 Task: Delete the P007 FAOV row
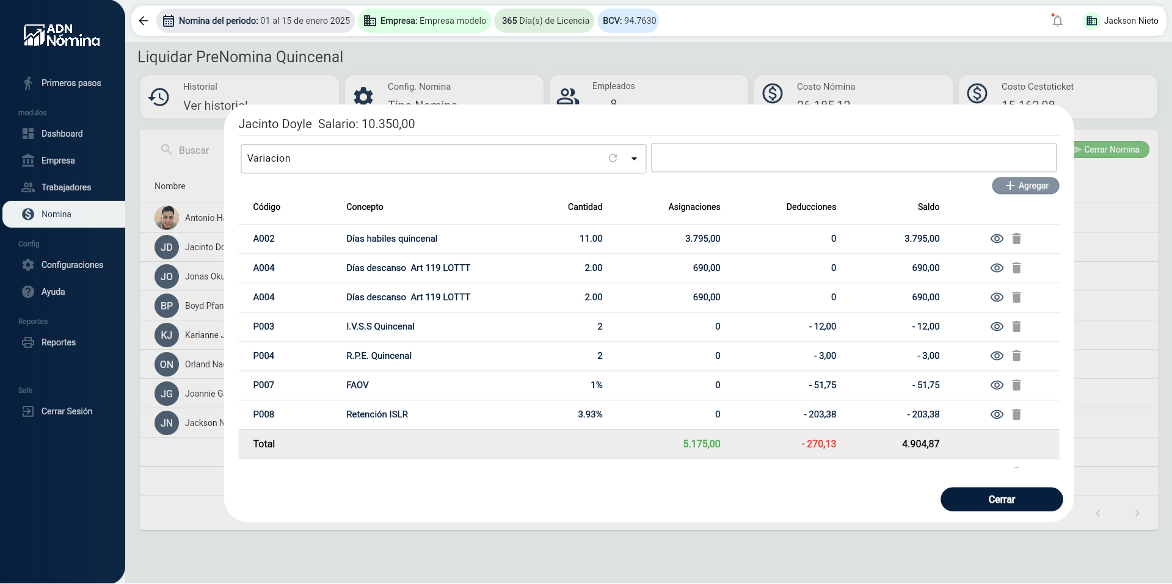(1016, 385)
